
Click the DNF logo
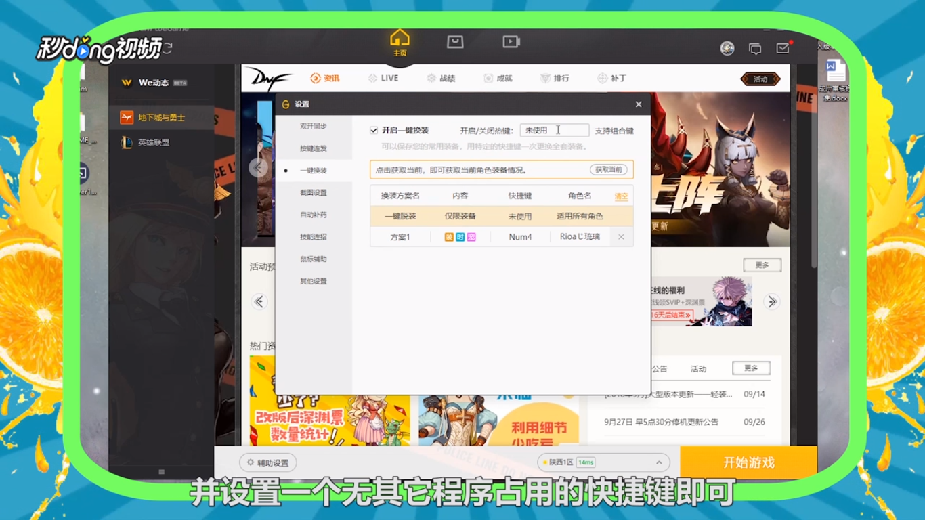tap(268, 78)
